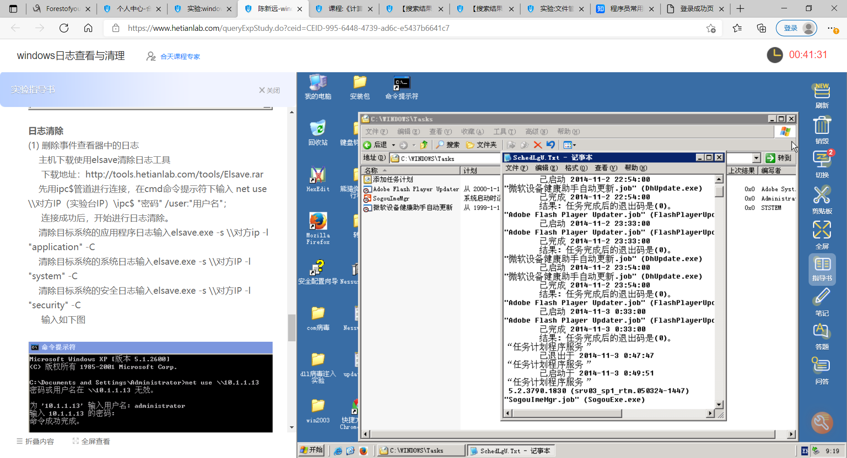Enter 全屏 fullscreen mode
The height and width of the screenshot is (458, 847).
click(822, 235)
